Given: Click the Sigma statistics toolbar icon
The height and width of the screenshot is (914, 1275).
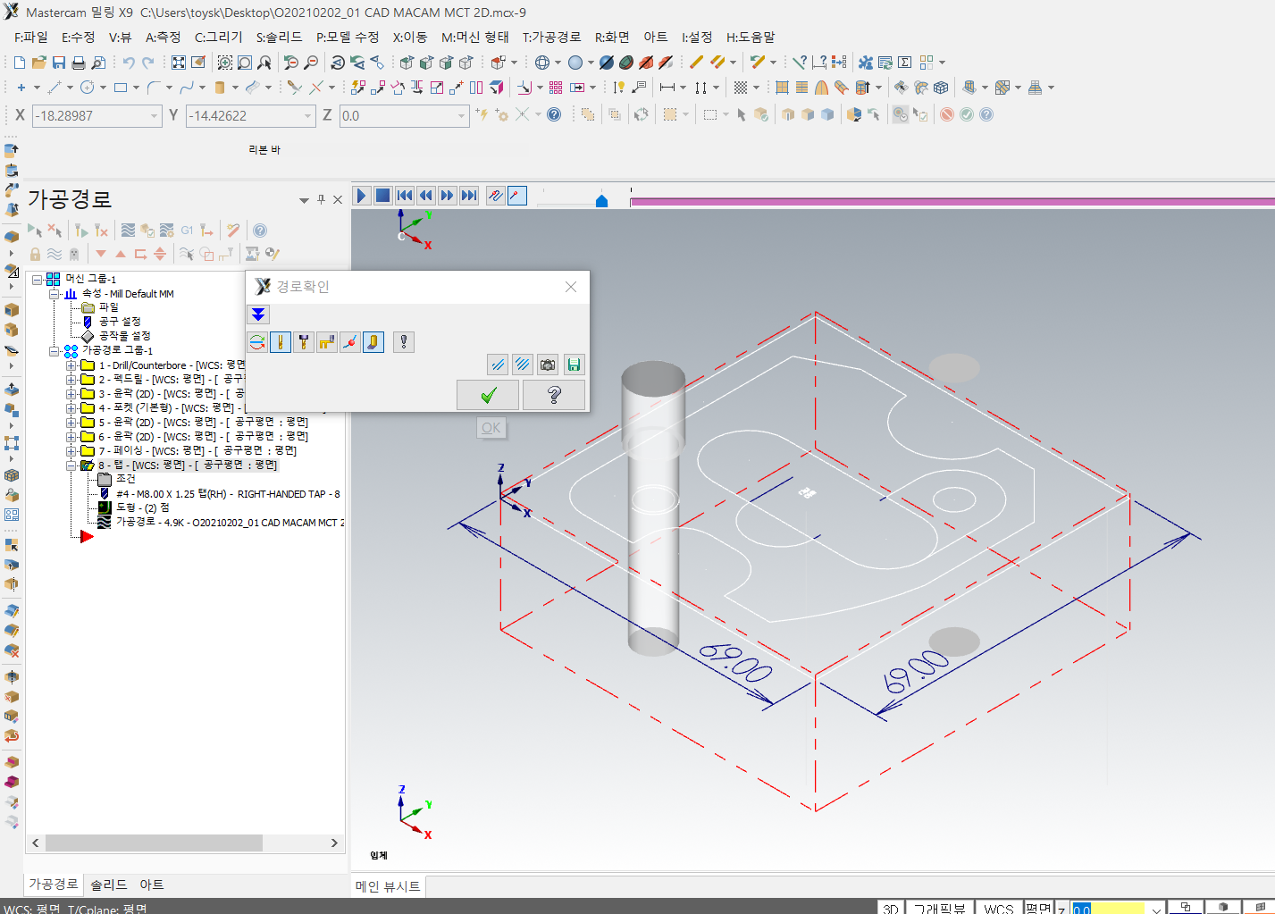Looking at the screenshot, I should 905,63.
